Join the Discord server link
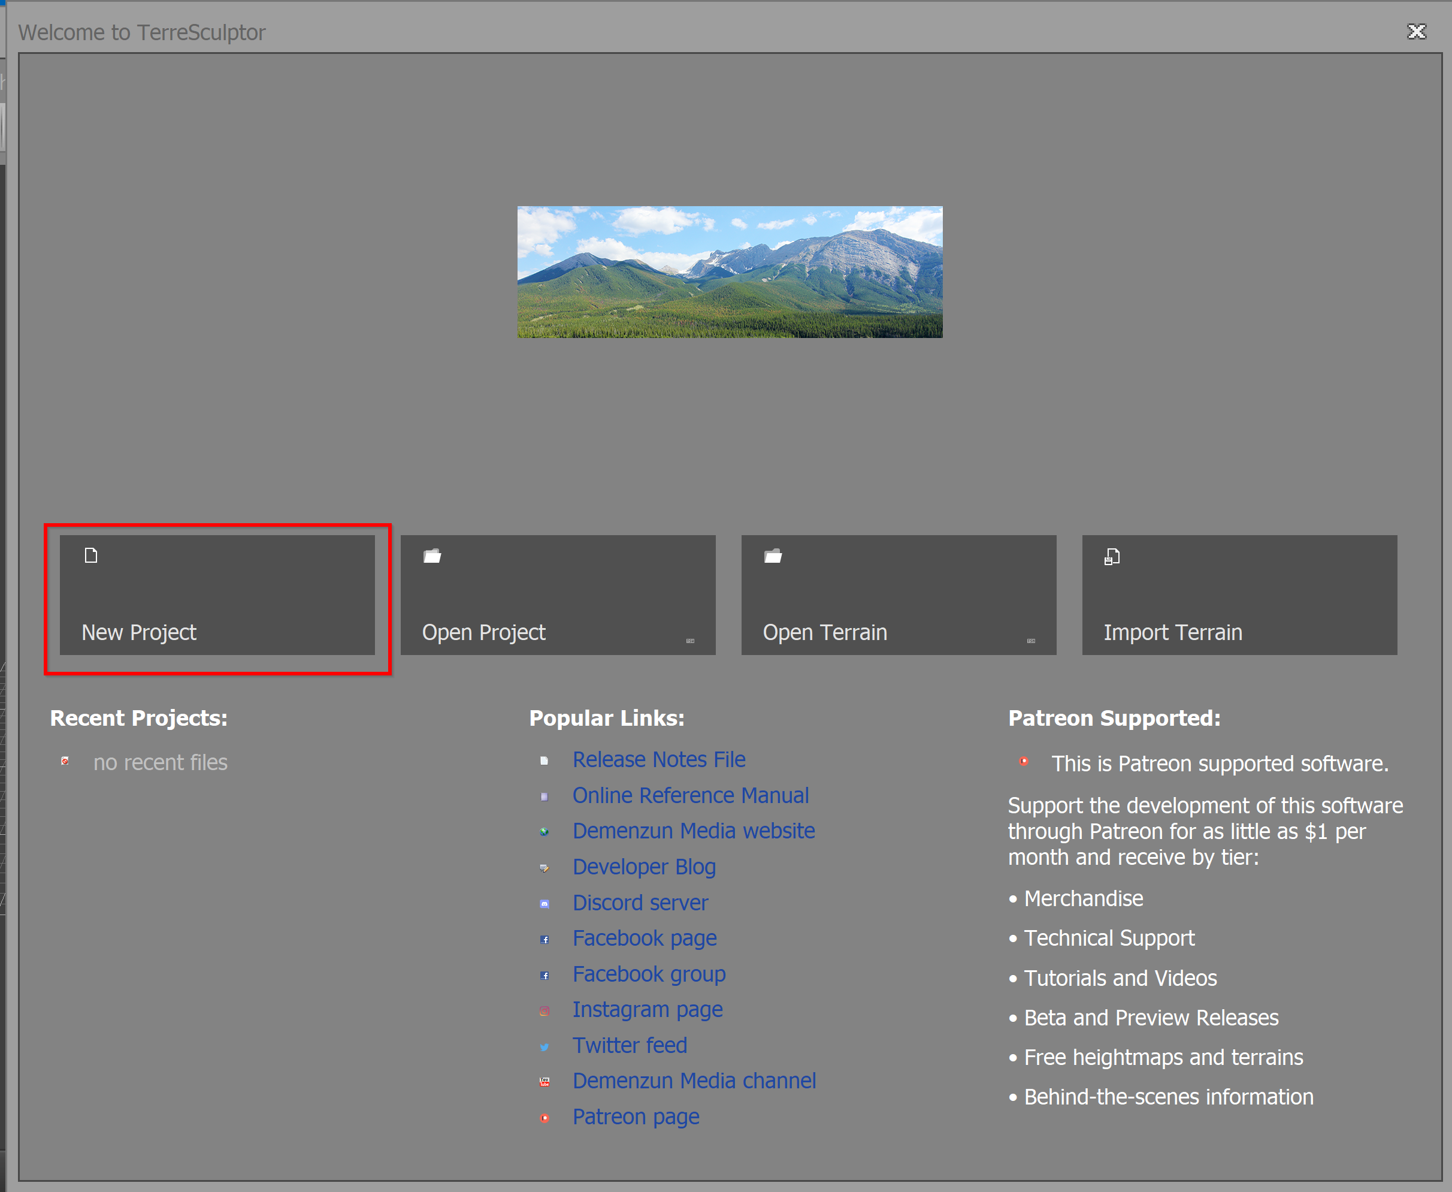Screen dimensions: 1452x1192 640,902
